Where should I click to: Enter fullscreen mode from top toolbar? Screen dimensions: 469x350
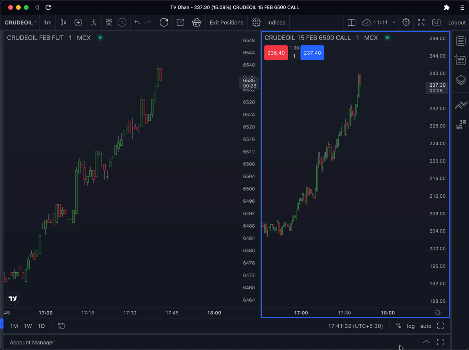point(421,22)
